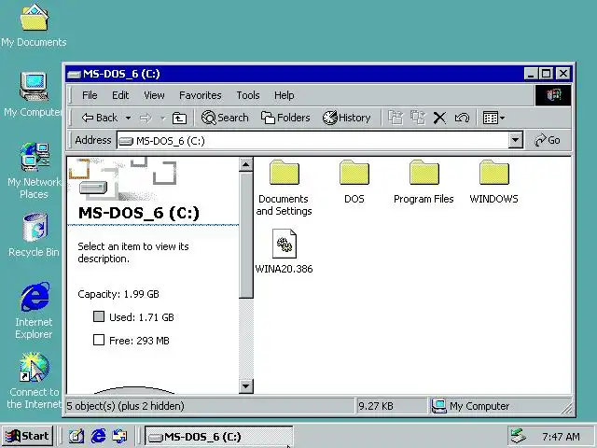Open the File menu
This screenshot has height=448, width=597.
pos(90,95)
